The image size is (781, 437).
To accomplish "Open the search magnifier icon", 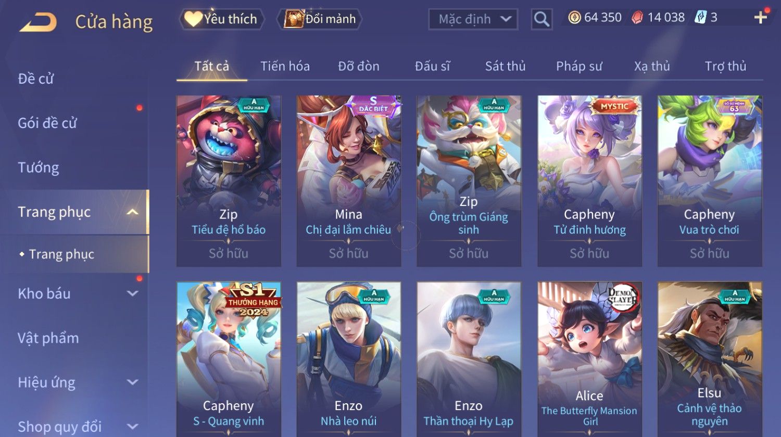I will (541, 19).
